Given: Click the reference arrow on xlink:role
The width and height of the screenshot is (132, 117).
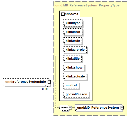Looking at the screenshot, I should pos(64,43).
